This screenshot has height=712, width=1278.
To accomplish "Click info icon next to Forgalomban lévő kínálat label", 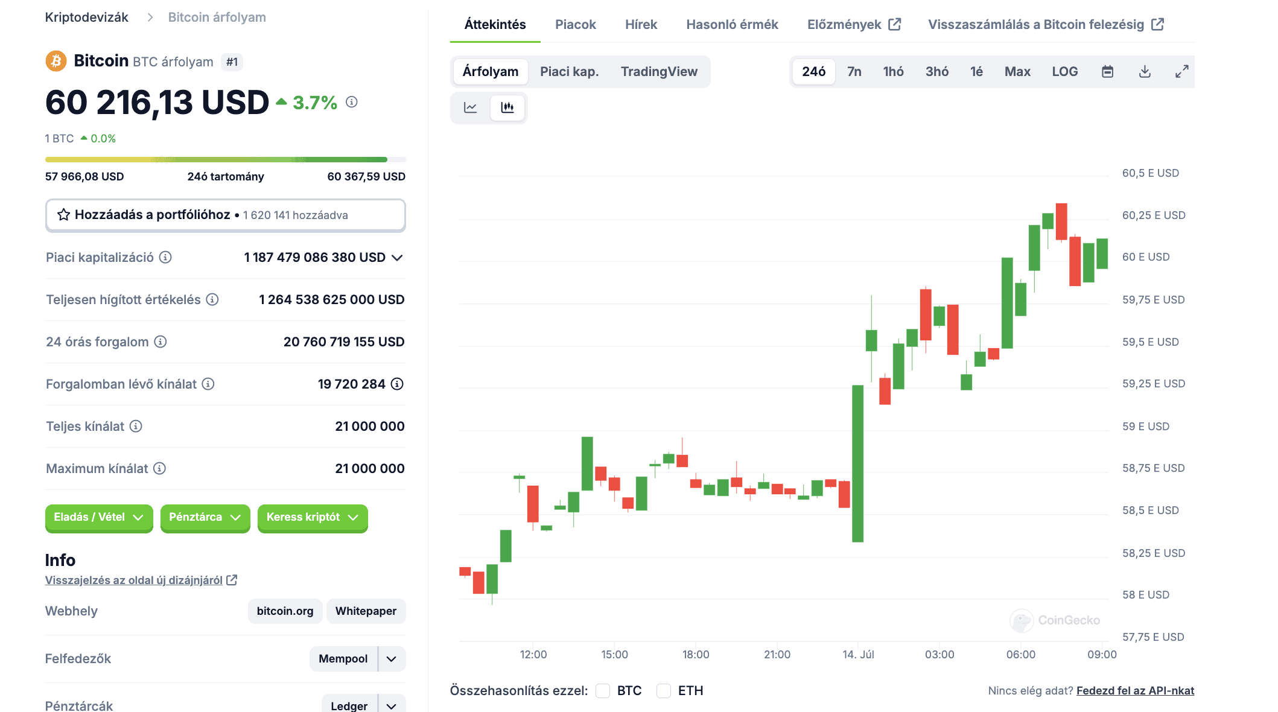I will [208, 384].
